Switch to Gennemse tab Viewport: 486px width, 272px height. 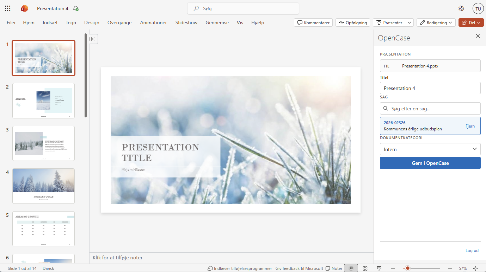click(217, 22)
